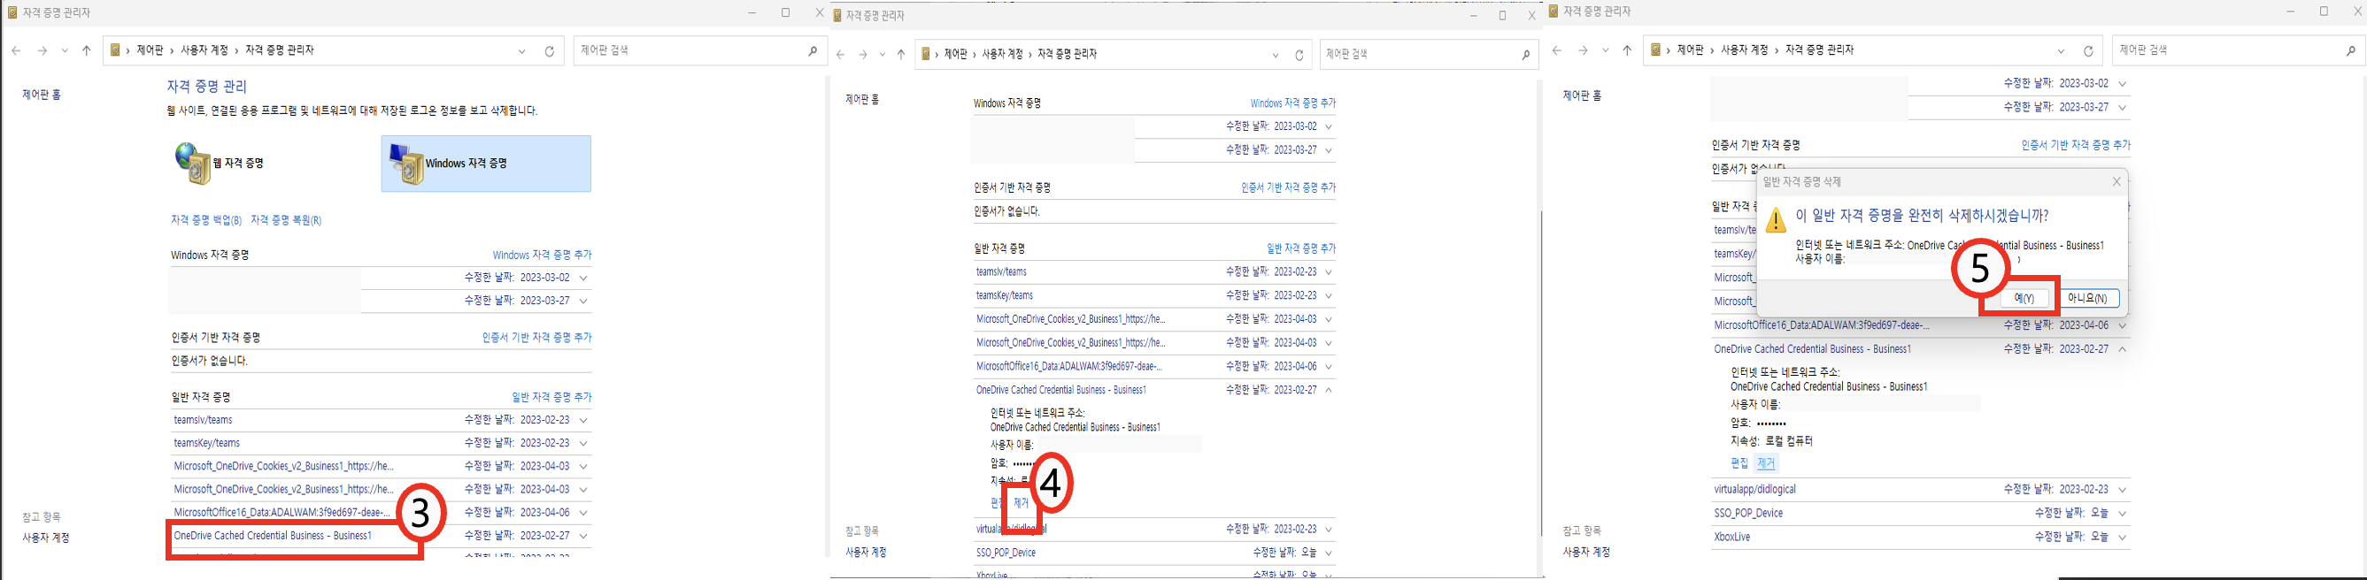The width and height of the screenshot is (2367, 580).
Task: Open 사용자 계정 link in the left window
Action: [46, 538]
